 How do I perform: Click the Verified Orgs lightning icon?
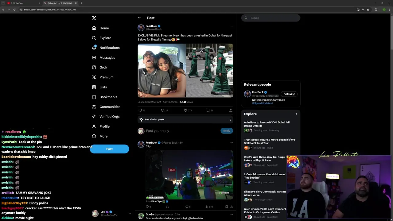coord(94,117)
